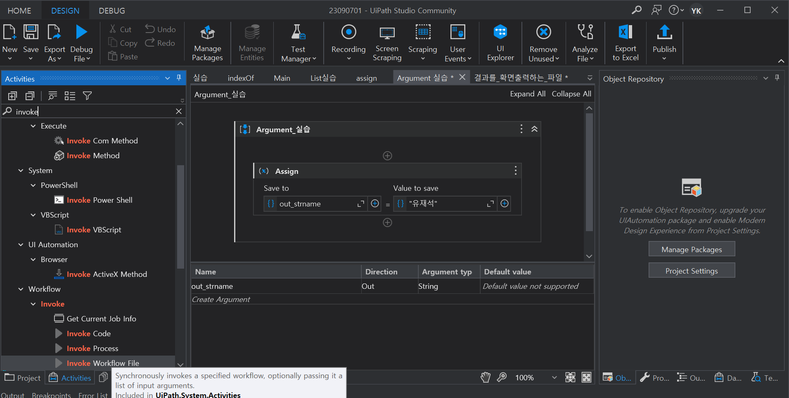Open the Main document tab
The height and width of the screenshot is (398, 789).
pos(282,78)
